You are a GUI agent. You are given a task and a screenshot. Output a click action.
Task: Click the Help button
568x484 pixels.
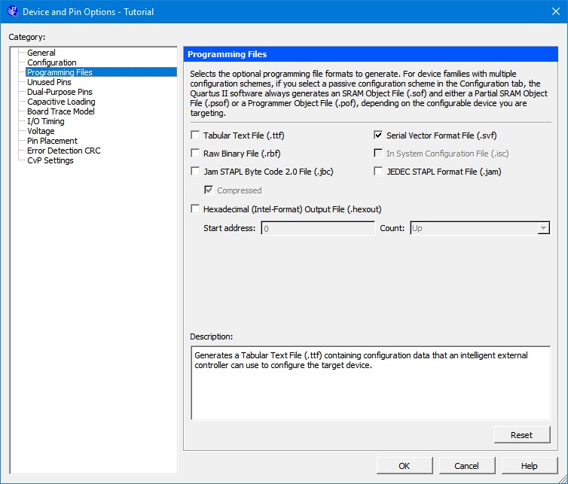pos(530,466)
